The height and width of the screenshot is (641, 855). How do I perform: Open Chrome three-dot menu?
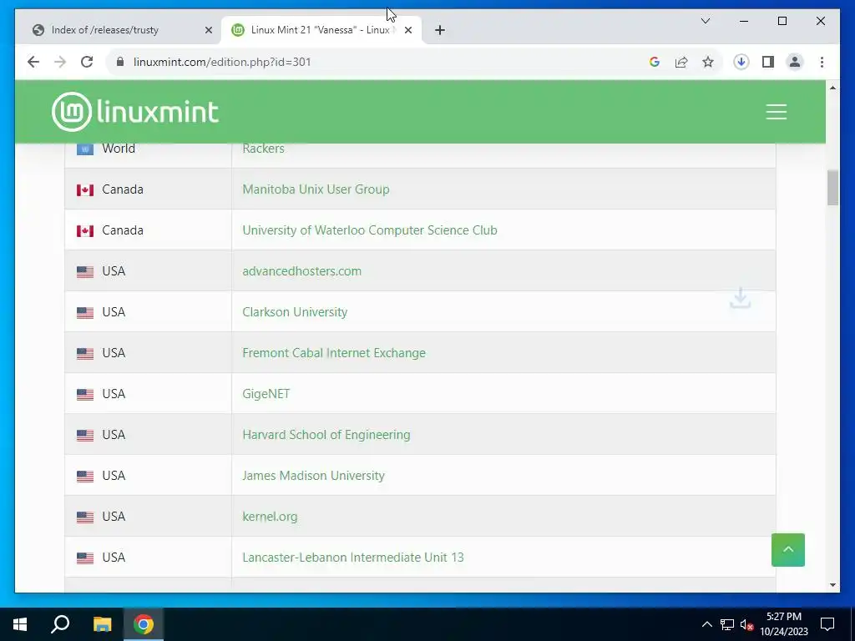click(822, 62)
